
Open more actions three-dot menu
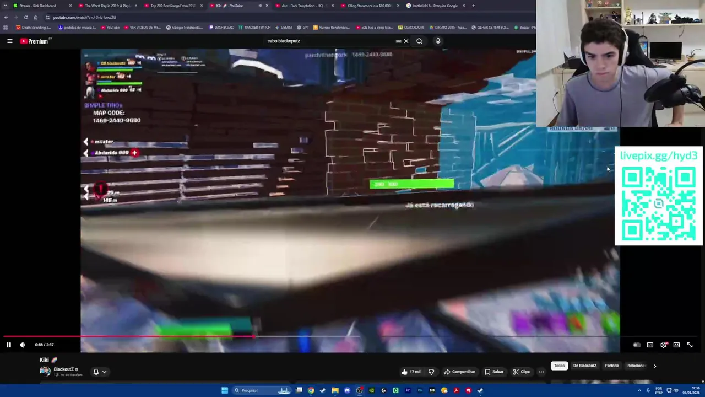(541, 372)
